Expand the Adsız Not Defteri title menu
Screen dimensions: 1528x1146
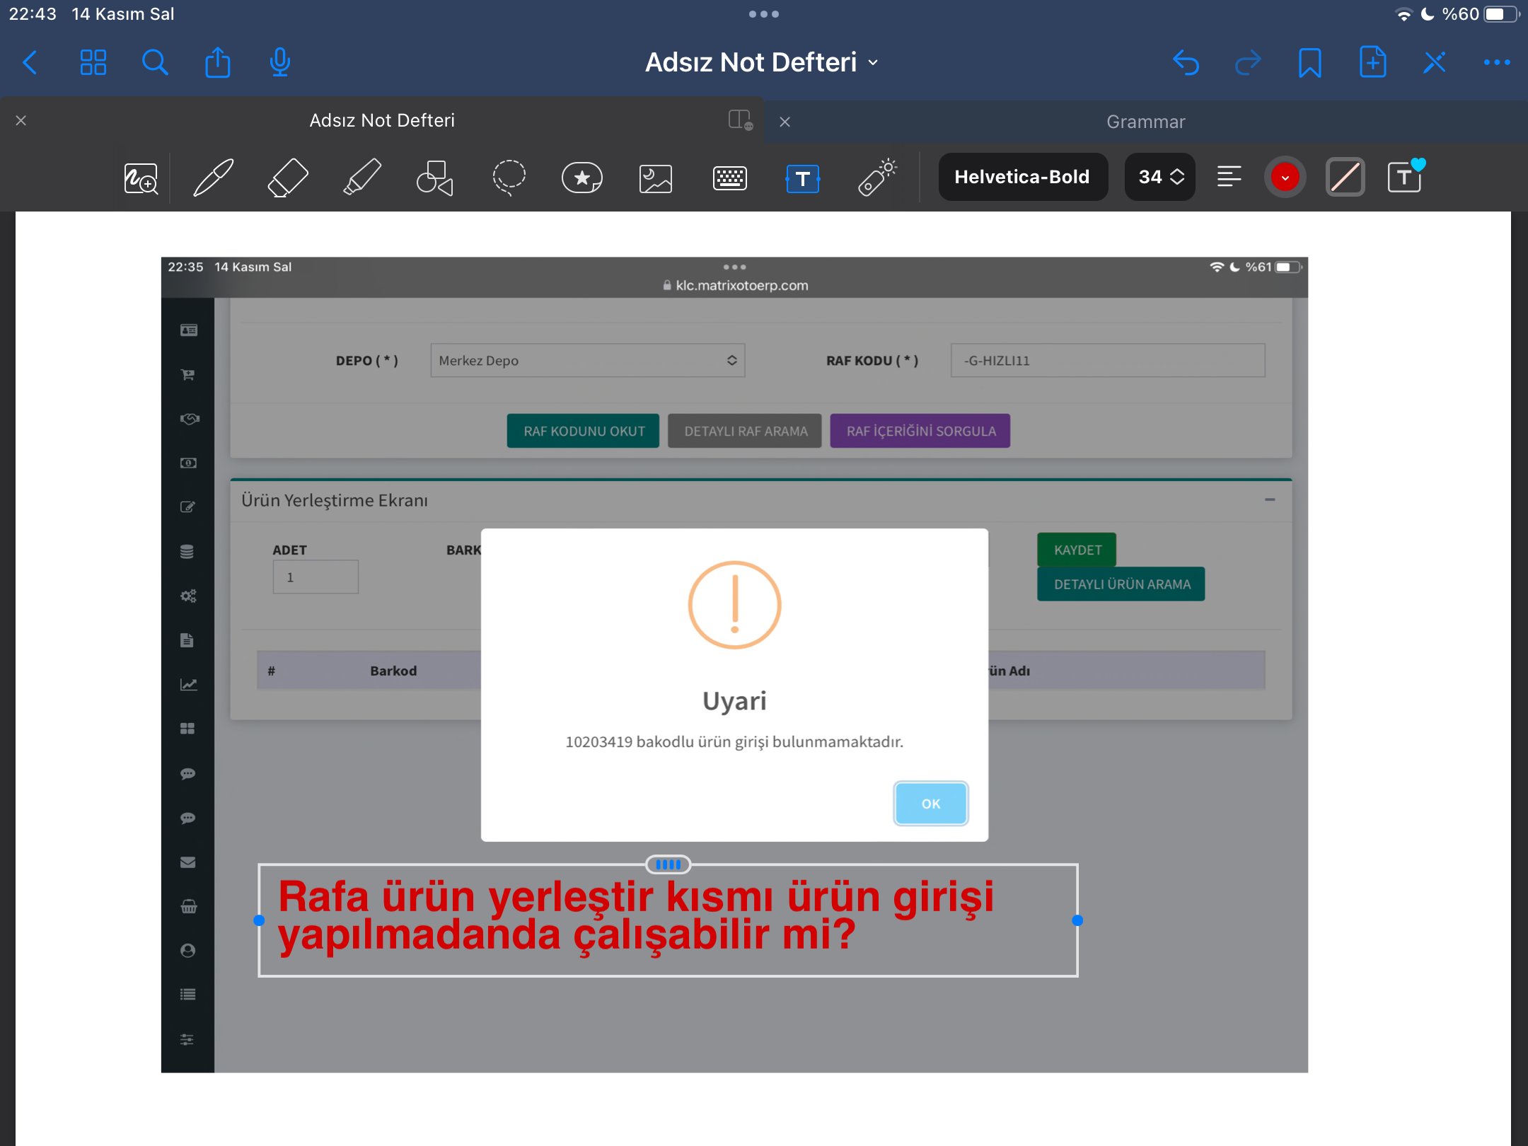(x=762, y=62)
